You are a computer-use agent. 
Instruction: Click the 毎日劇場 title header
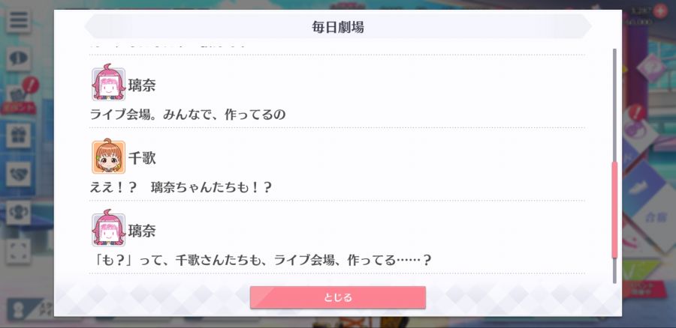(x=337, y=27)
